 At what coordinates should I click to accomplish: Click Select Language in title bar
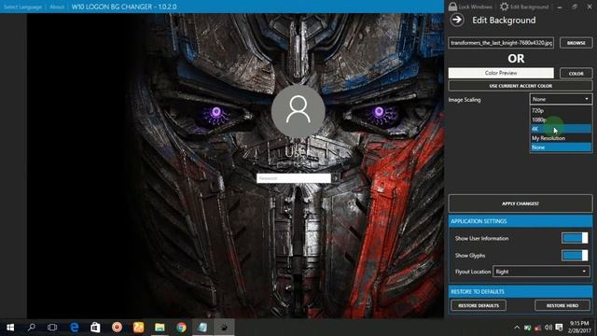[22, 7]
